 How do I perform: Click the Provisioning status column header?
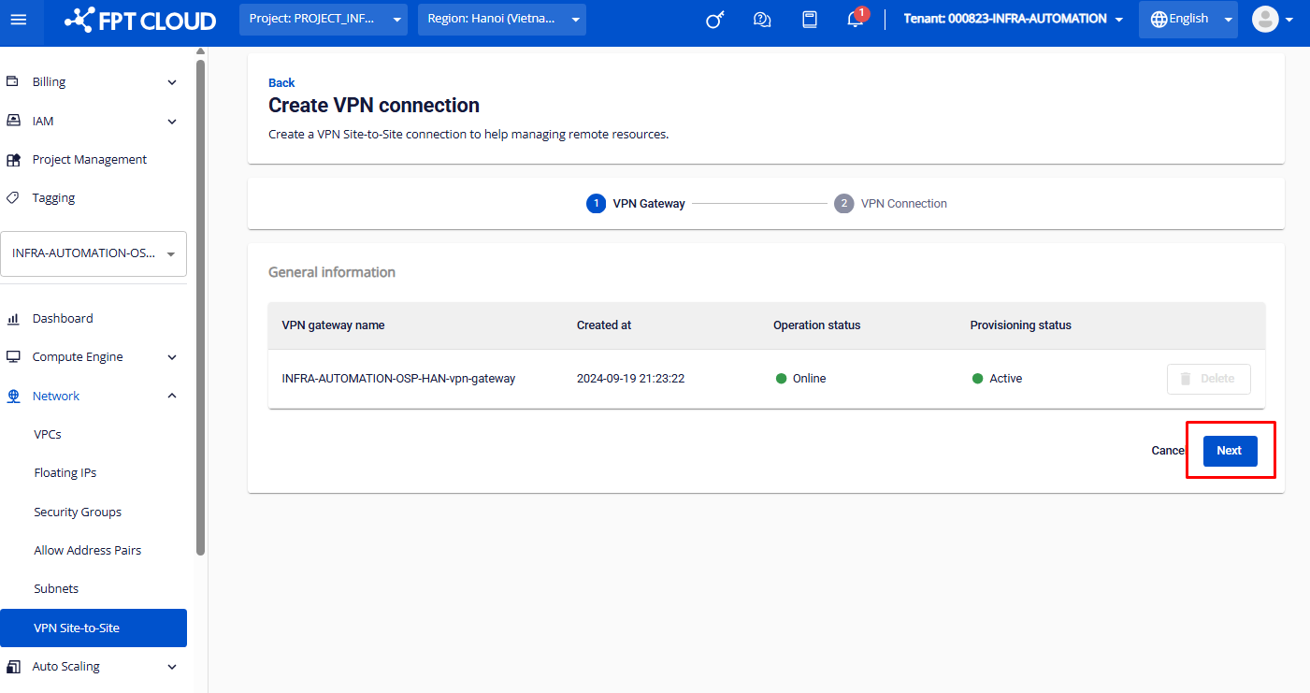click(x=1021, y=325)
